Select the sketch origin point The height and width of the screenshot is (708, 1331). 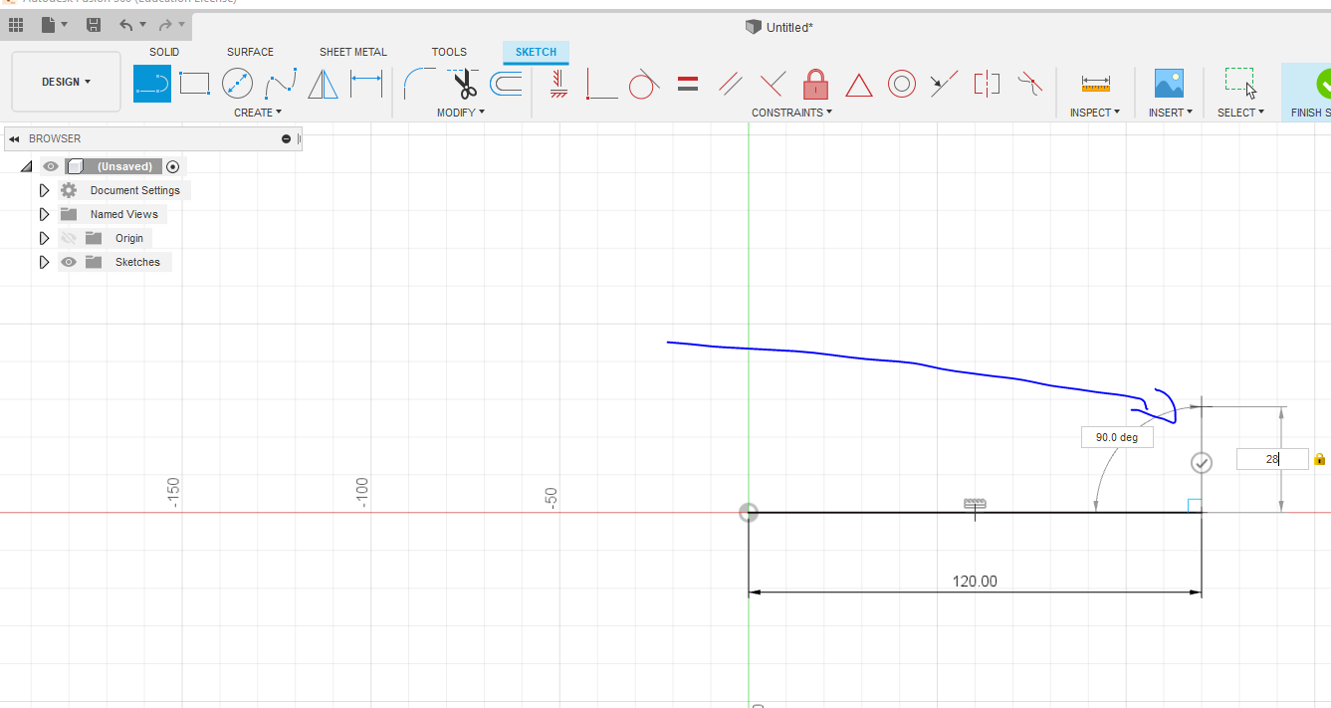coord(749,513)
